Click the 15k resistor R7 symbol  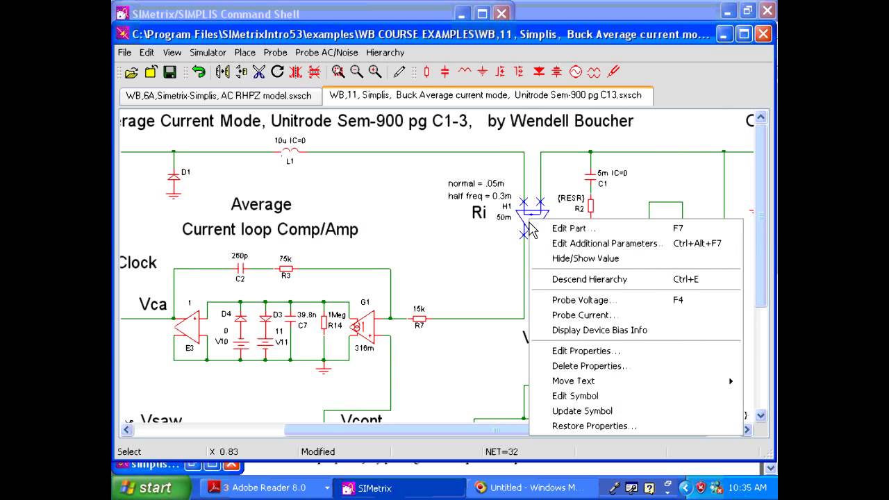[419, 319]
